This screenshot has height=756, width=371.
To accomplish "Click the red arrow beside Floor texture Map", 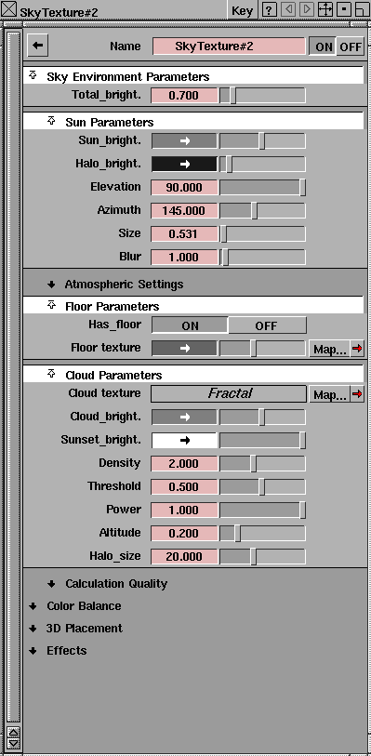I will click(x=357, y=348).
